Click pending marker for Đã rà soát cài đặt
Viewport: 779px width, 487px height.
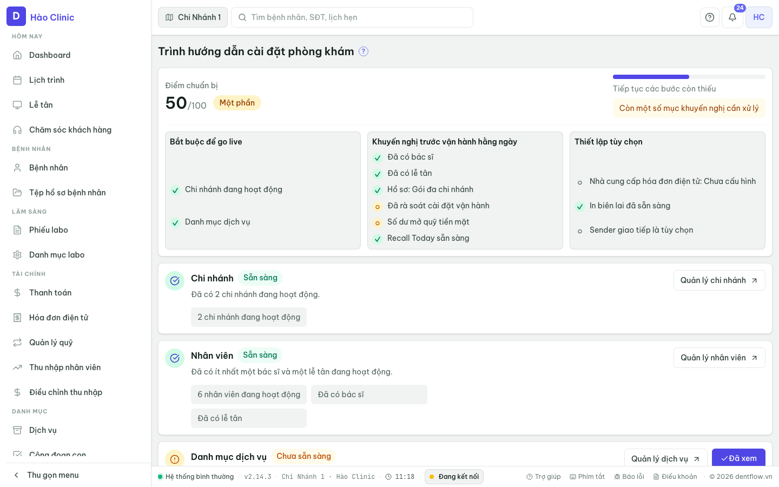pyautogui.click(x=378, y=207)
